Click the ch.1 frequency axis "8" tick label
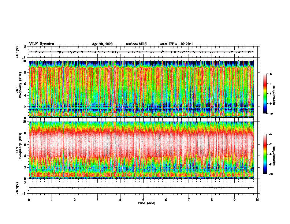The height and width of the screenshot is (224, 290). (x=26, y=72)
